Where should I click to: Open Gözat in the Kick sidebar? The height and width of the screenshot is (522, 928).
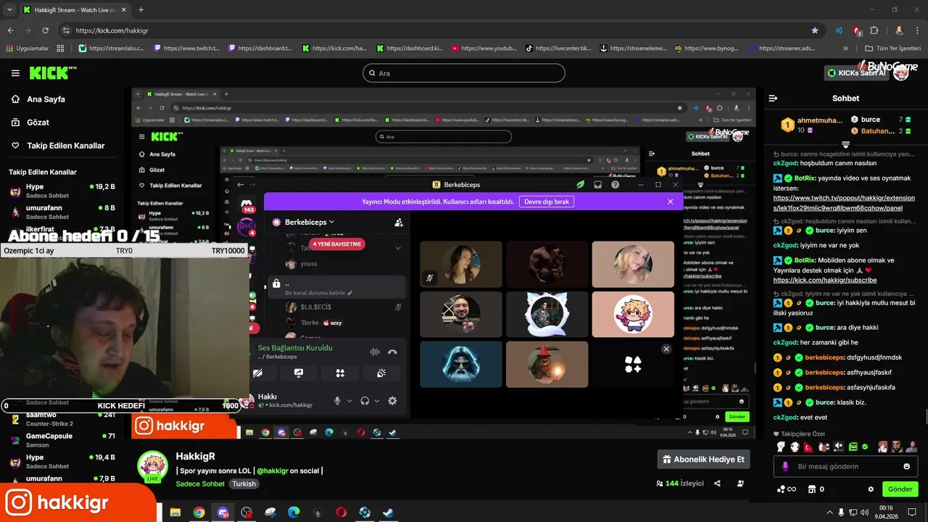pyautogui.click(x=30, y=123)
